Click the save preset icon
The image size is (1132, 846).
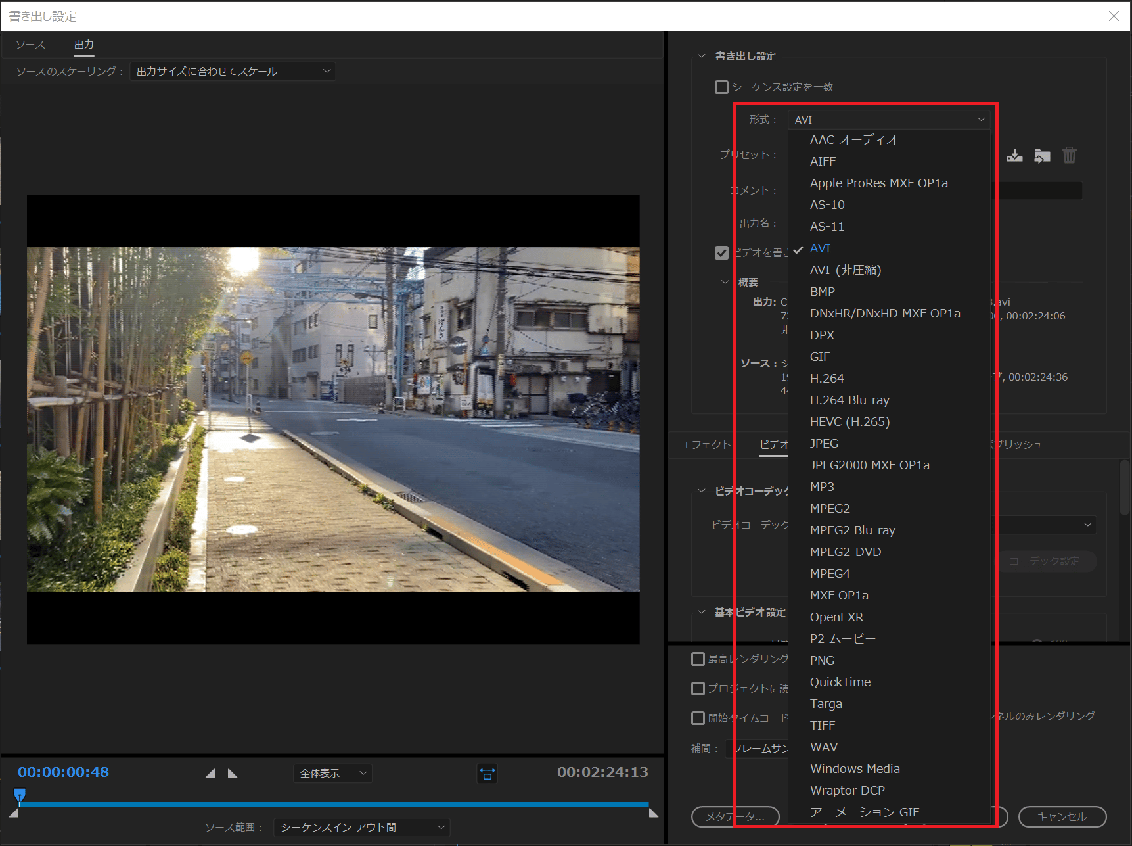coord(1014,155)
